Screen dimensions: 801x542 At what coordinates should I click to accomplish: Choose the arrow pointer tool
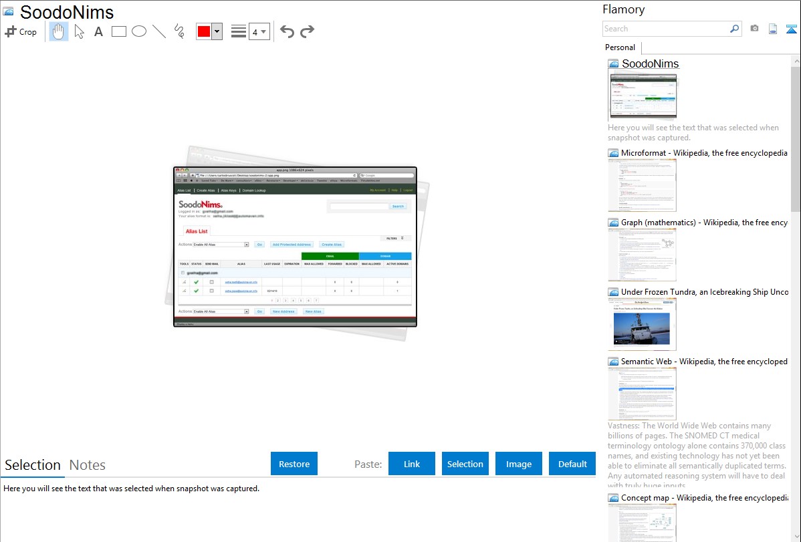(79, 31)
